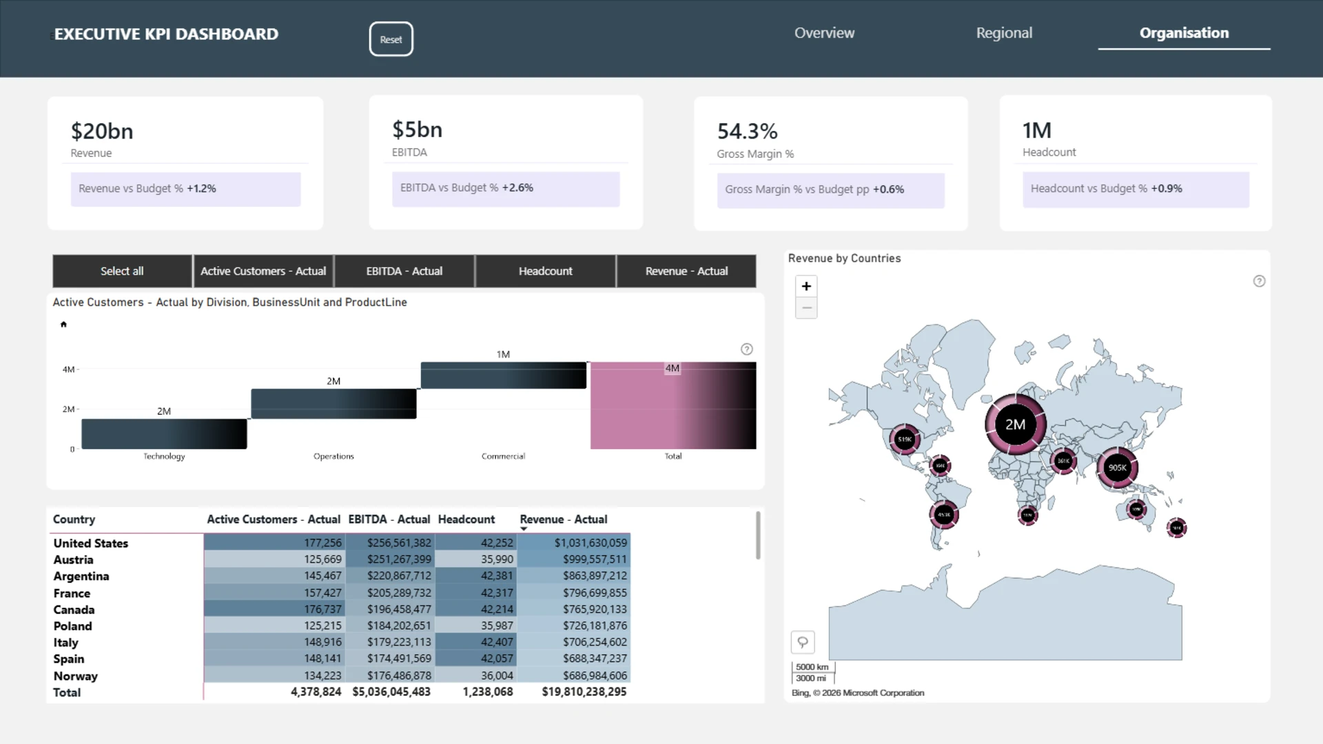
Task: Open help tooltip on Revenue by Countries
Action: 1259,281
